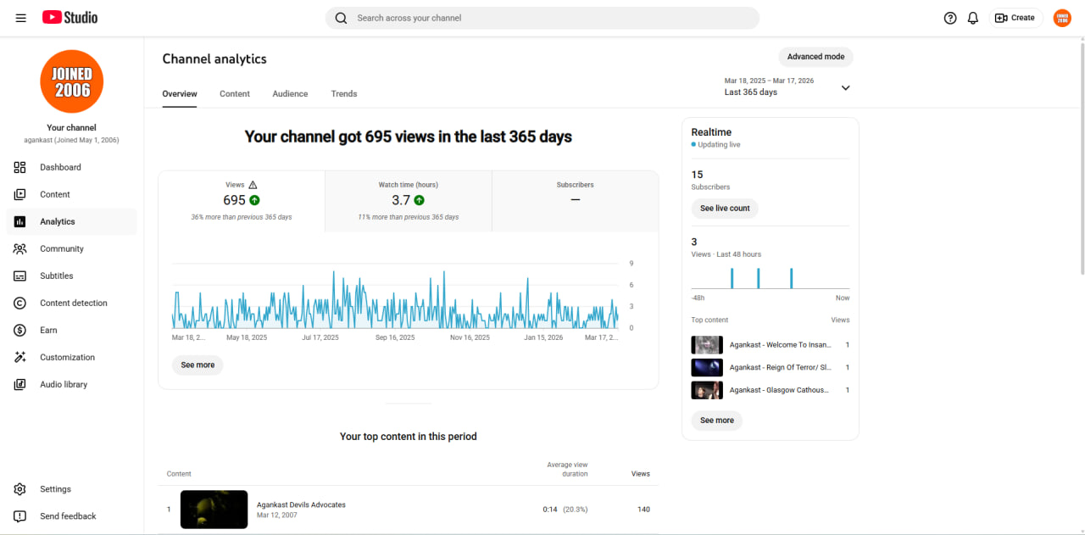The image size is (1085, 535).
Task: Switch to the Trends tab
Action: [344, 94]
